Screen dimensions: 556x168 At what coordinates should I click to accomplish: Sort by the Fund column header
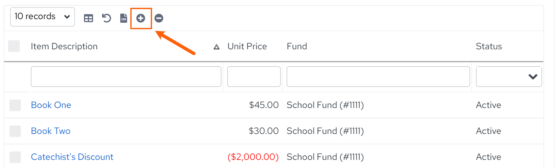point(297,46)
